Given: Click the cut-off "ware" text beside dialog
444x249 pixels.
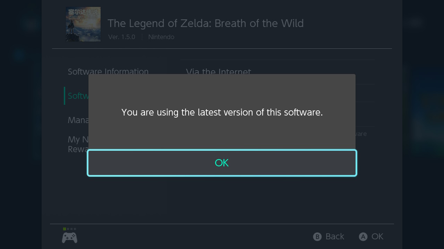Looking at the screenshot, I should point(361,134).
